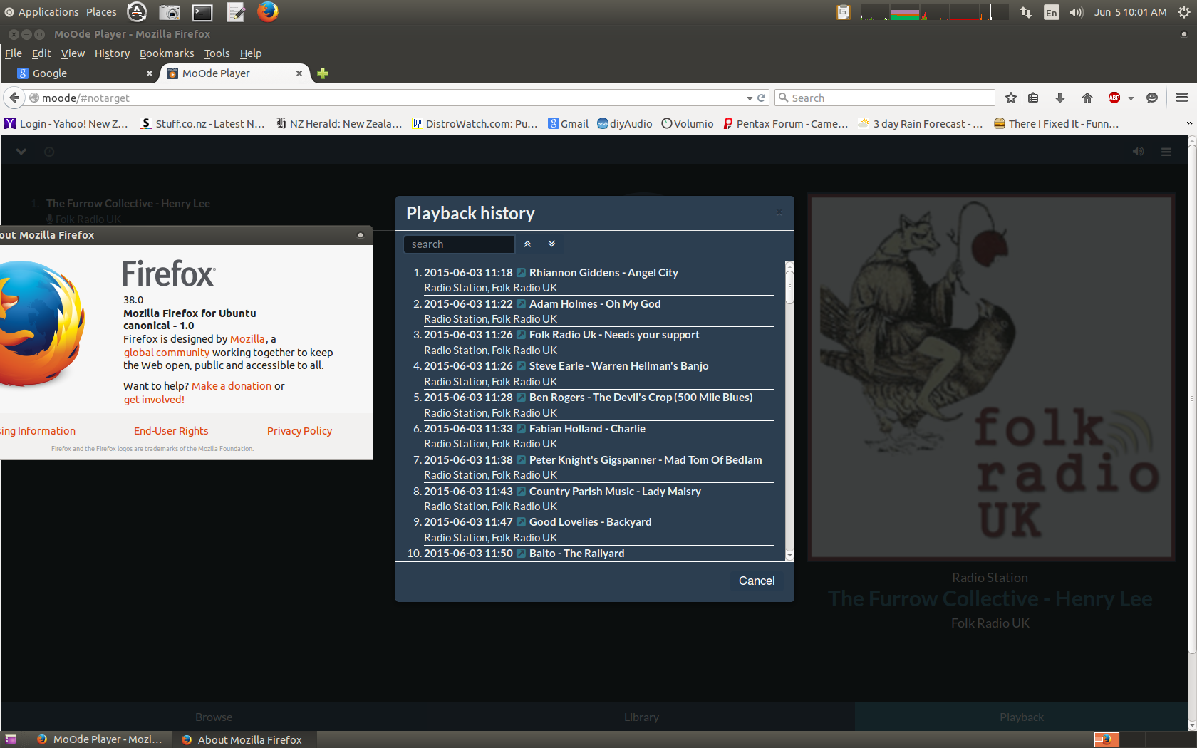This screenshot has width=1197, height=748.
Task: Follow the Mozilla link in About window
Action: pyautogui.click(x=247, y=339)
